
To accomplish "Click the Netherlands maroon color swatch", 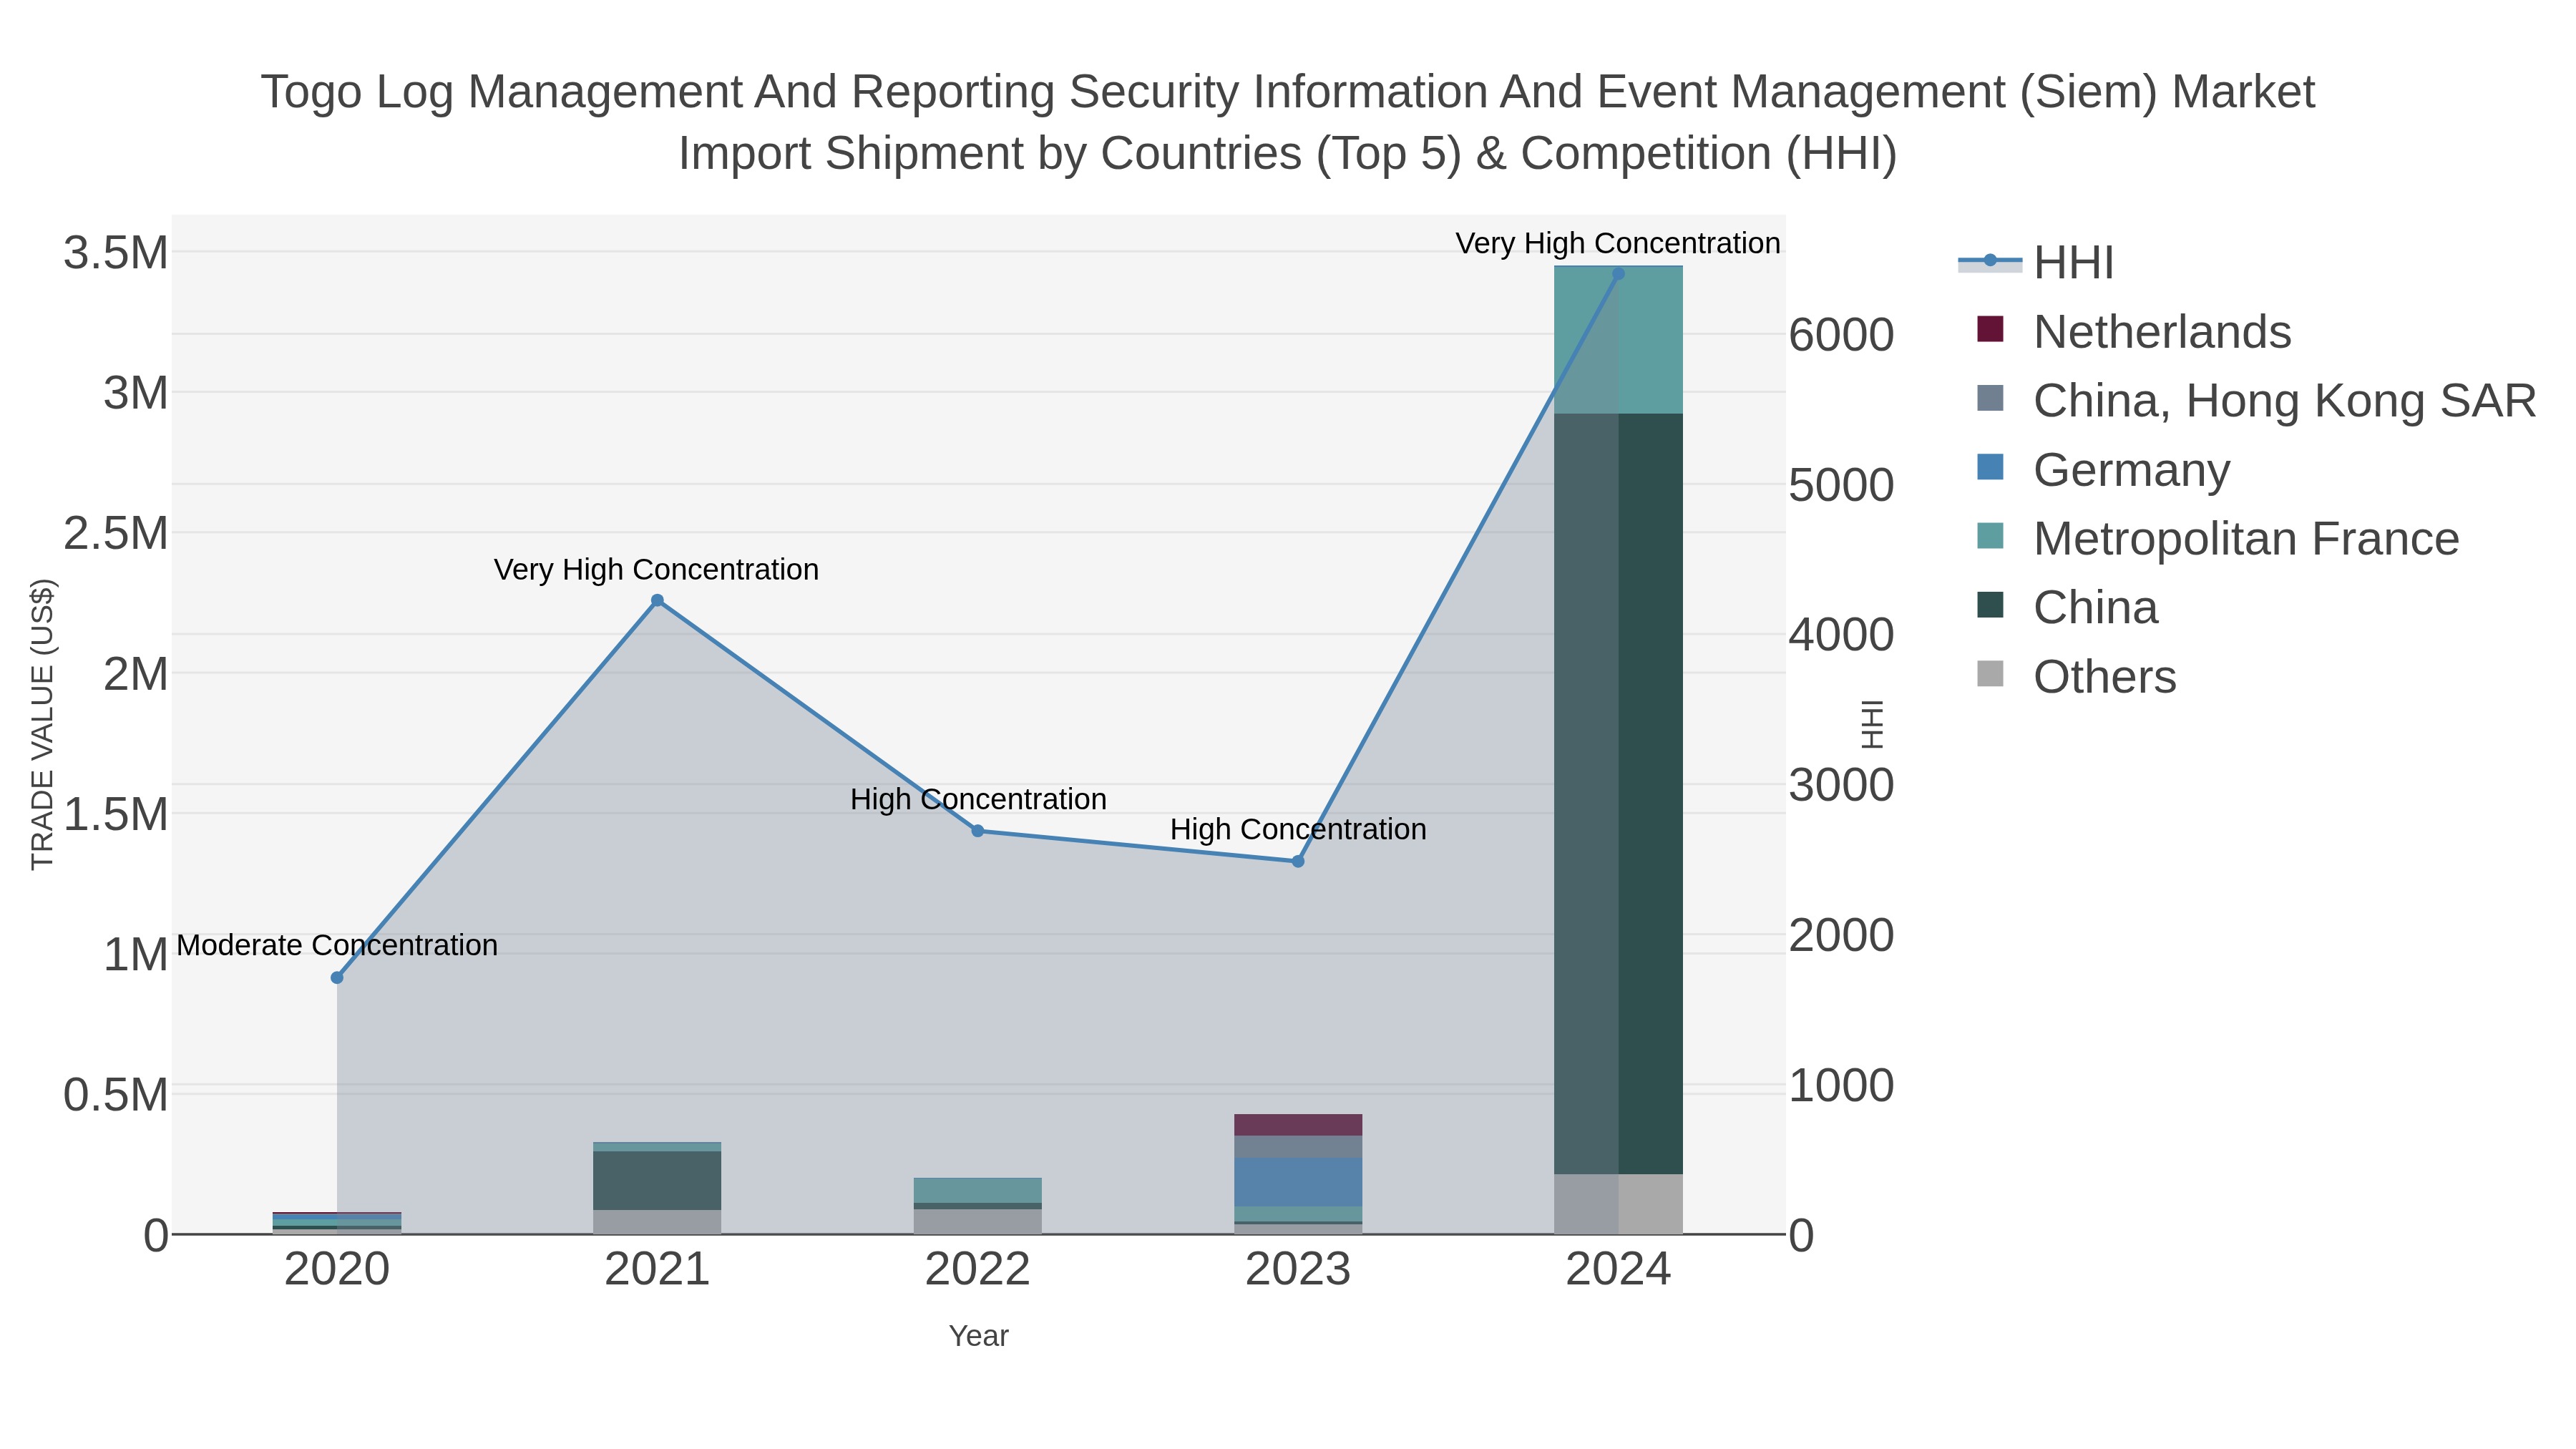I will click(1990, 329).
